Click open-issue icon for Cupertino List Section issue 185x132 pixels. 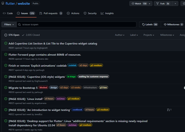(6, 43)
